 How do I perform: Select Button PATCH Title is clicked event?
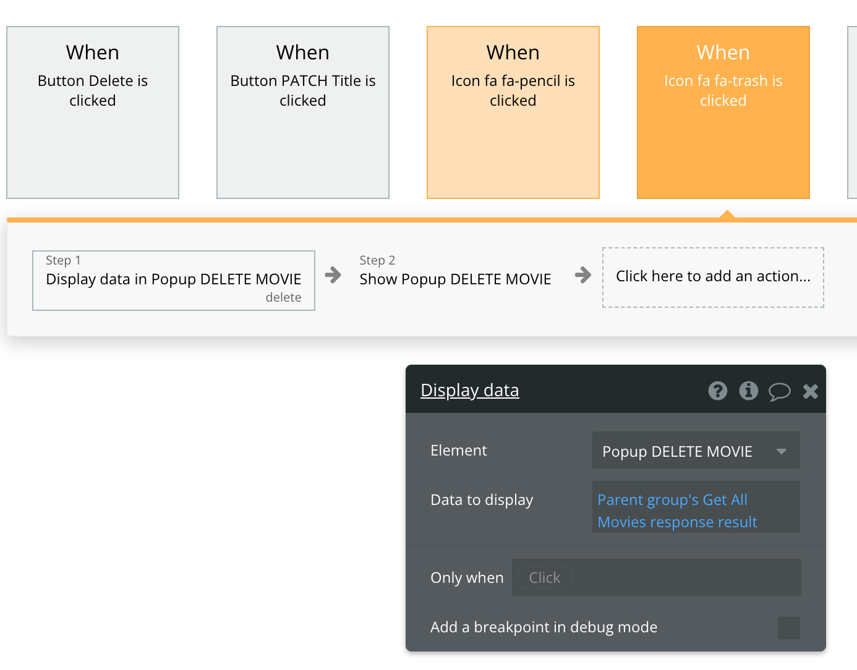(303, 112)
